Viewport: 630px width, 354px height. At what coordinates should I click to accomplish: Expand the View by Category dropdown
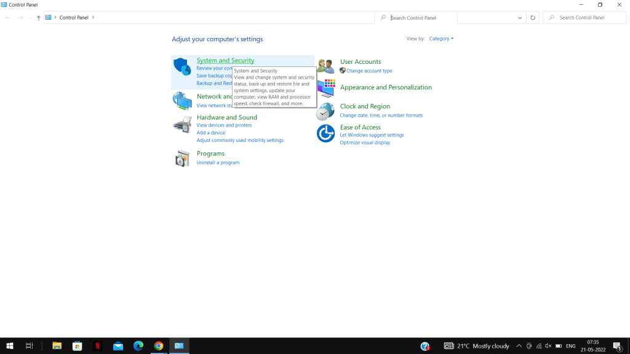pyautogui.click(x=441, y=39)
